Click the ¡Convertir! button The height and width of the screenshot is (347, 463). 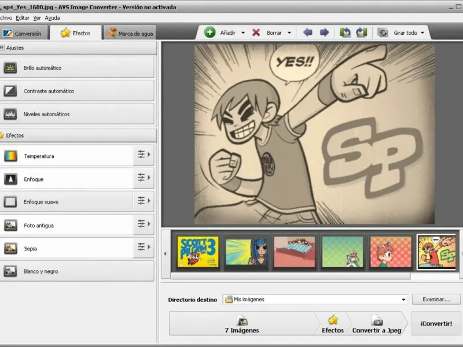[436, 323]
